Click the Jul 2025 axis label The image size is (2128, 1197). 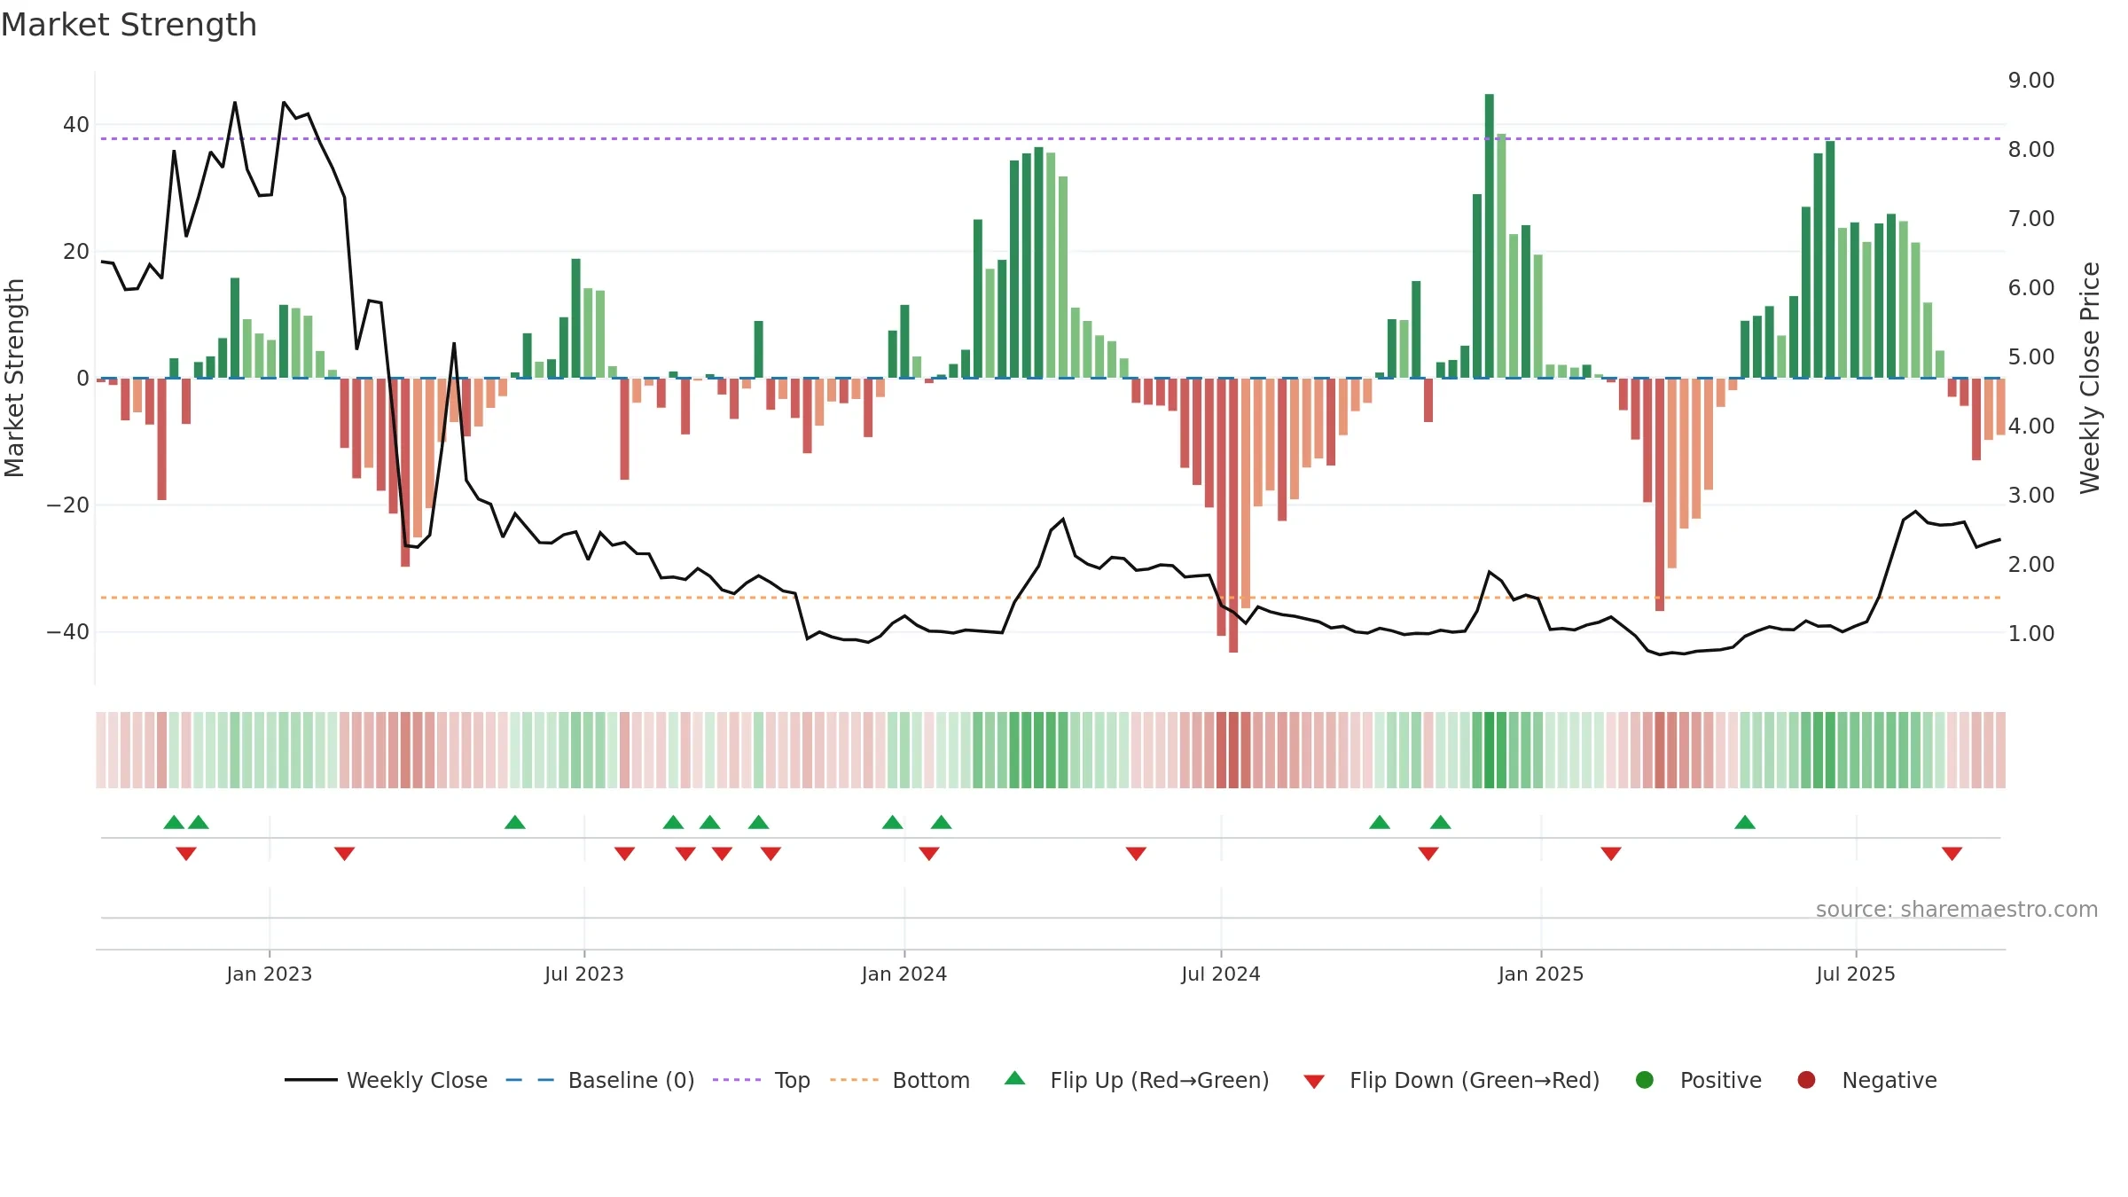(1856, 974)
